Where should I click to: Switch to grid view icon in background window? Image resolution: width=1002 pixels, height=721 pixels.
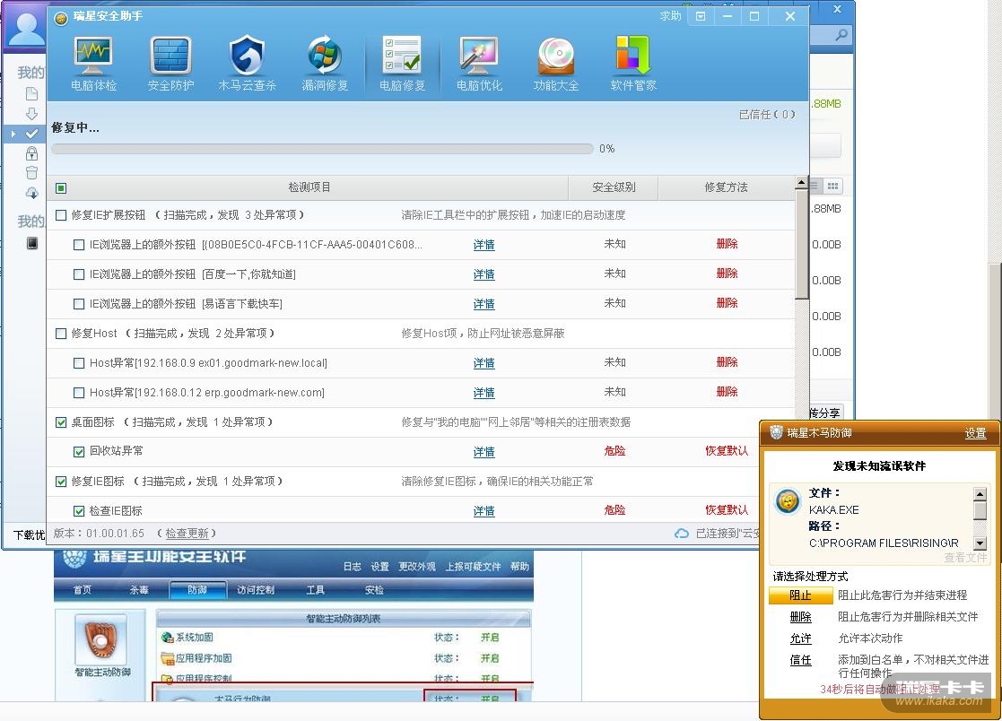(x=832, y=186)
